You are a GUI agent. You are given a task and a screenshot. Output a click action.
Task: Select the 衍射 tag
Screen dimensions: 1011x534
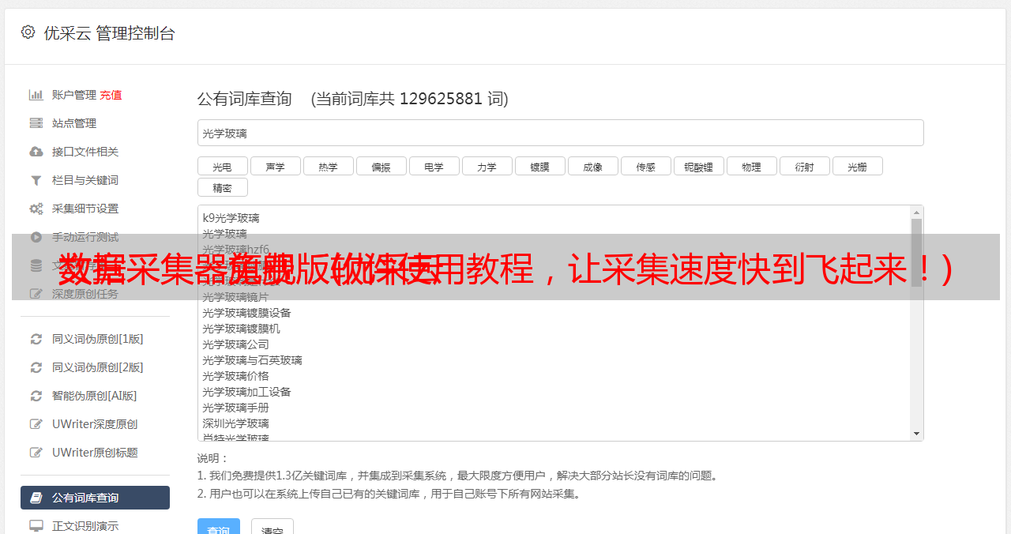click(804, 166)
